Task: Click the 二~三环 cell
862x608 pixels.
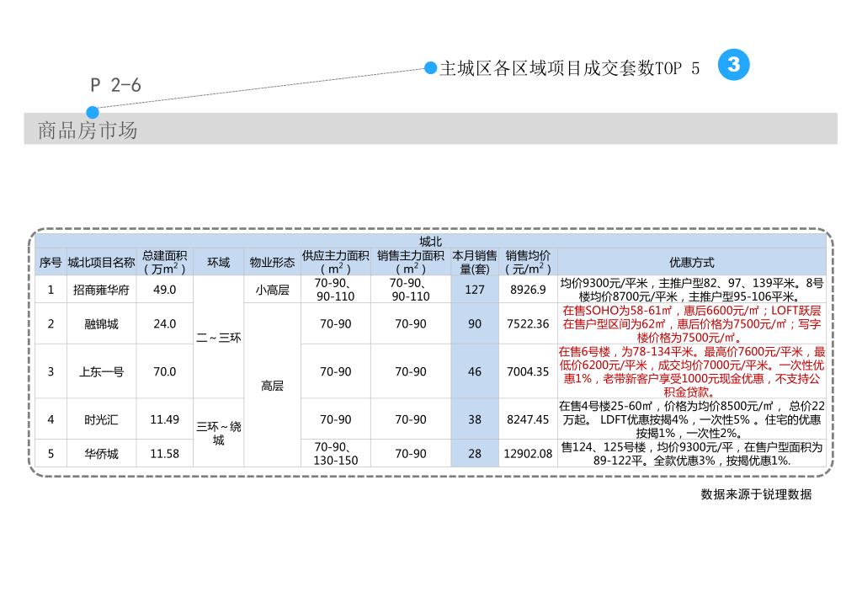Action: pos(218,337)
